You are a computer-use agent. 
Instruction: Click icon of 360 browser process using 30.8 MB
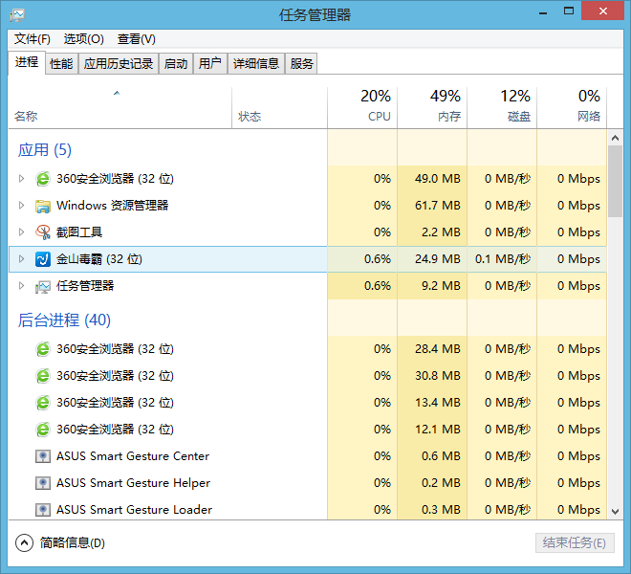click(43, 376)
